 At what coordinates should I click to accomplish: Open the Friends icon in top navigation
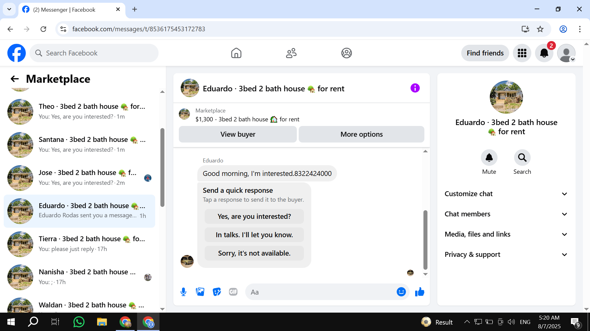291,53
